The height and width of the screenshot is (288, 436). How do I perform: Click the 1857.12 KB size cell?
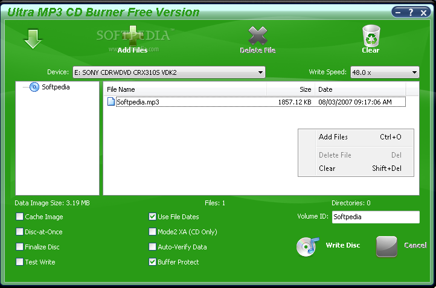[295, 102]
